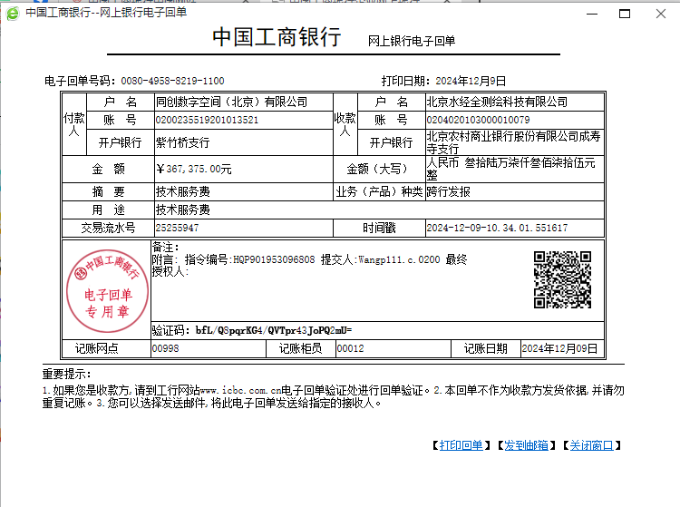Click 记账网点 value 00998

(165, 348)
